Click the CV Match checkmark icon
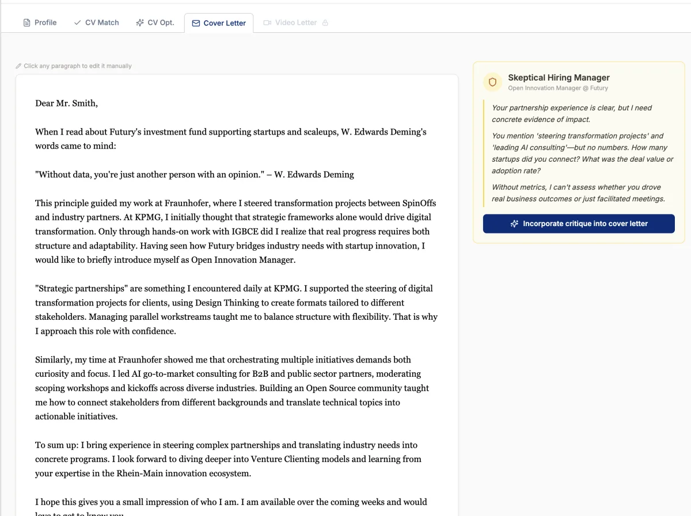Viewport: 691px width, 516px height. pos(77,23)
